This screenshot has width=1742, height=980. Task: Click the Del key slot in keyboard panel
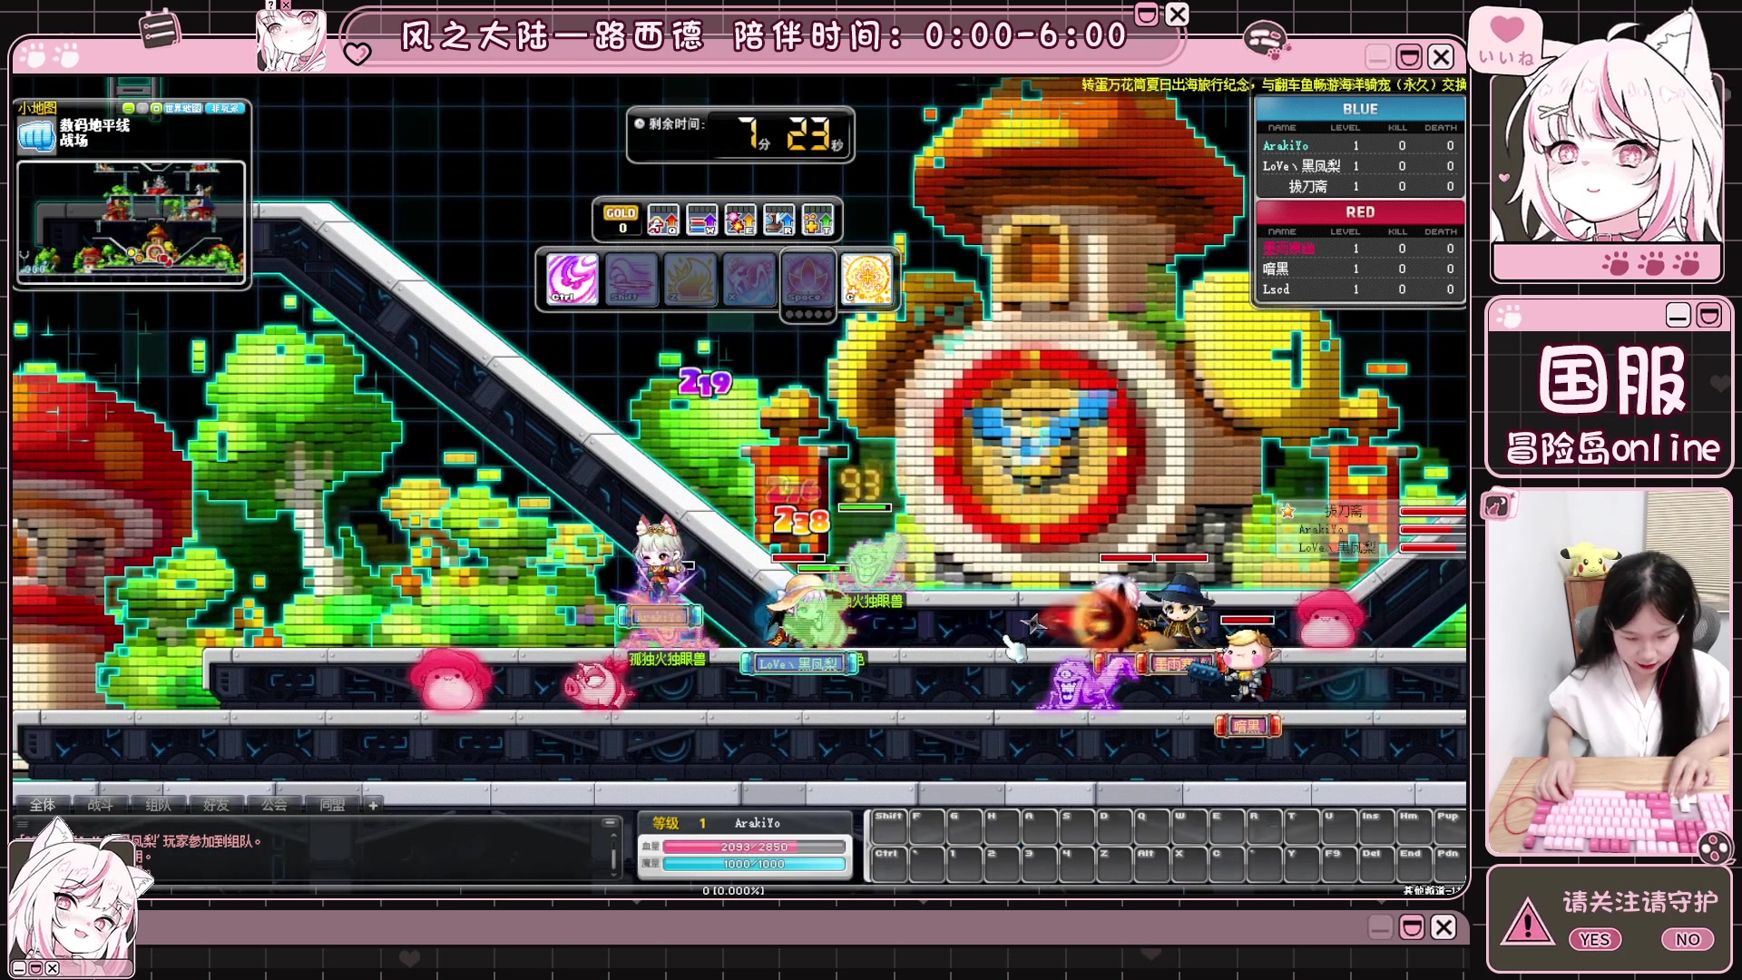1375,864
